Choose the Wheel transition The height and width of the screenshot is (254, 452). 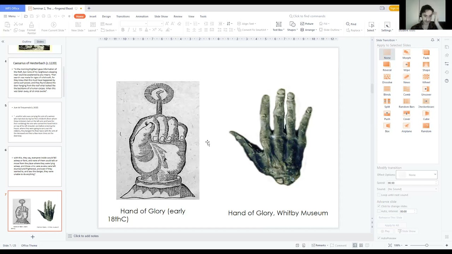tap(426, 78)
